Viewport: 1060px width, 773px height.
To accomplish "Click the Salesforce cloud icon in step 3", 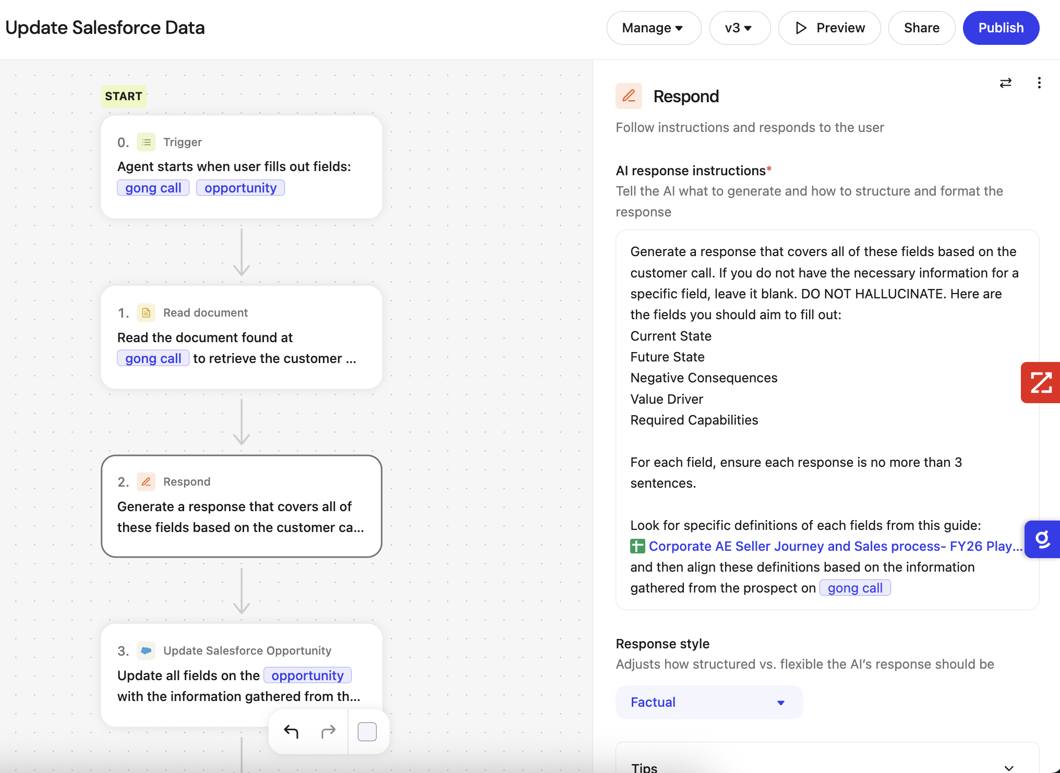I will pyautogui.click(x=146, y=650).
